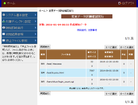
Task: Click the list icon for 検知結果参照
Action: coord(4,34)
